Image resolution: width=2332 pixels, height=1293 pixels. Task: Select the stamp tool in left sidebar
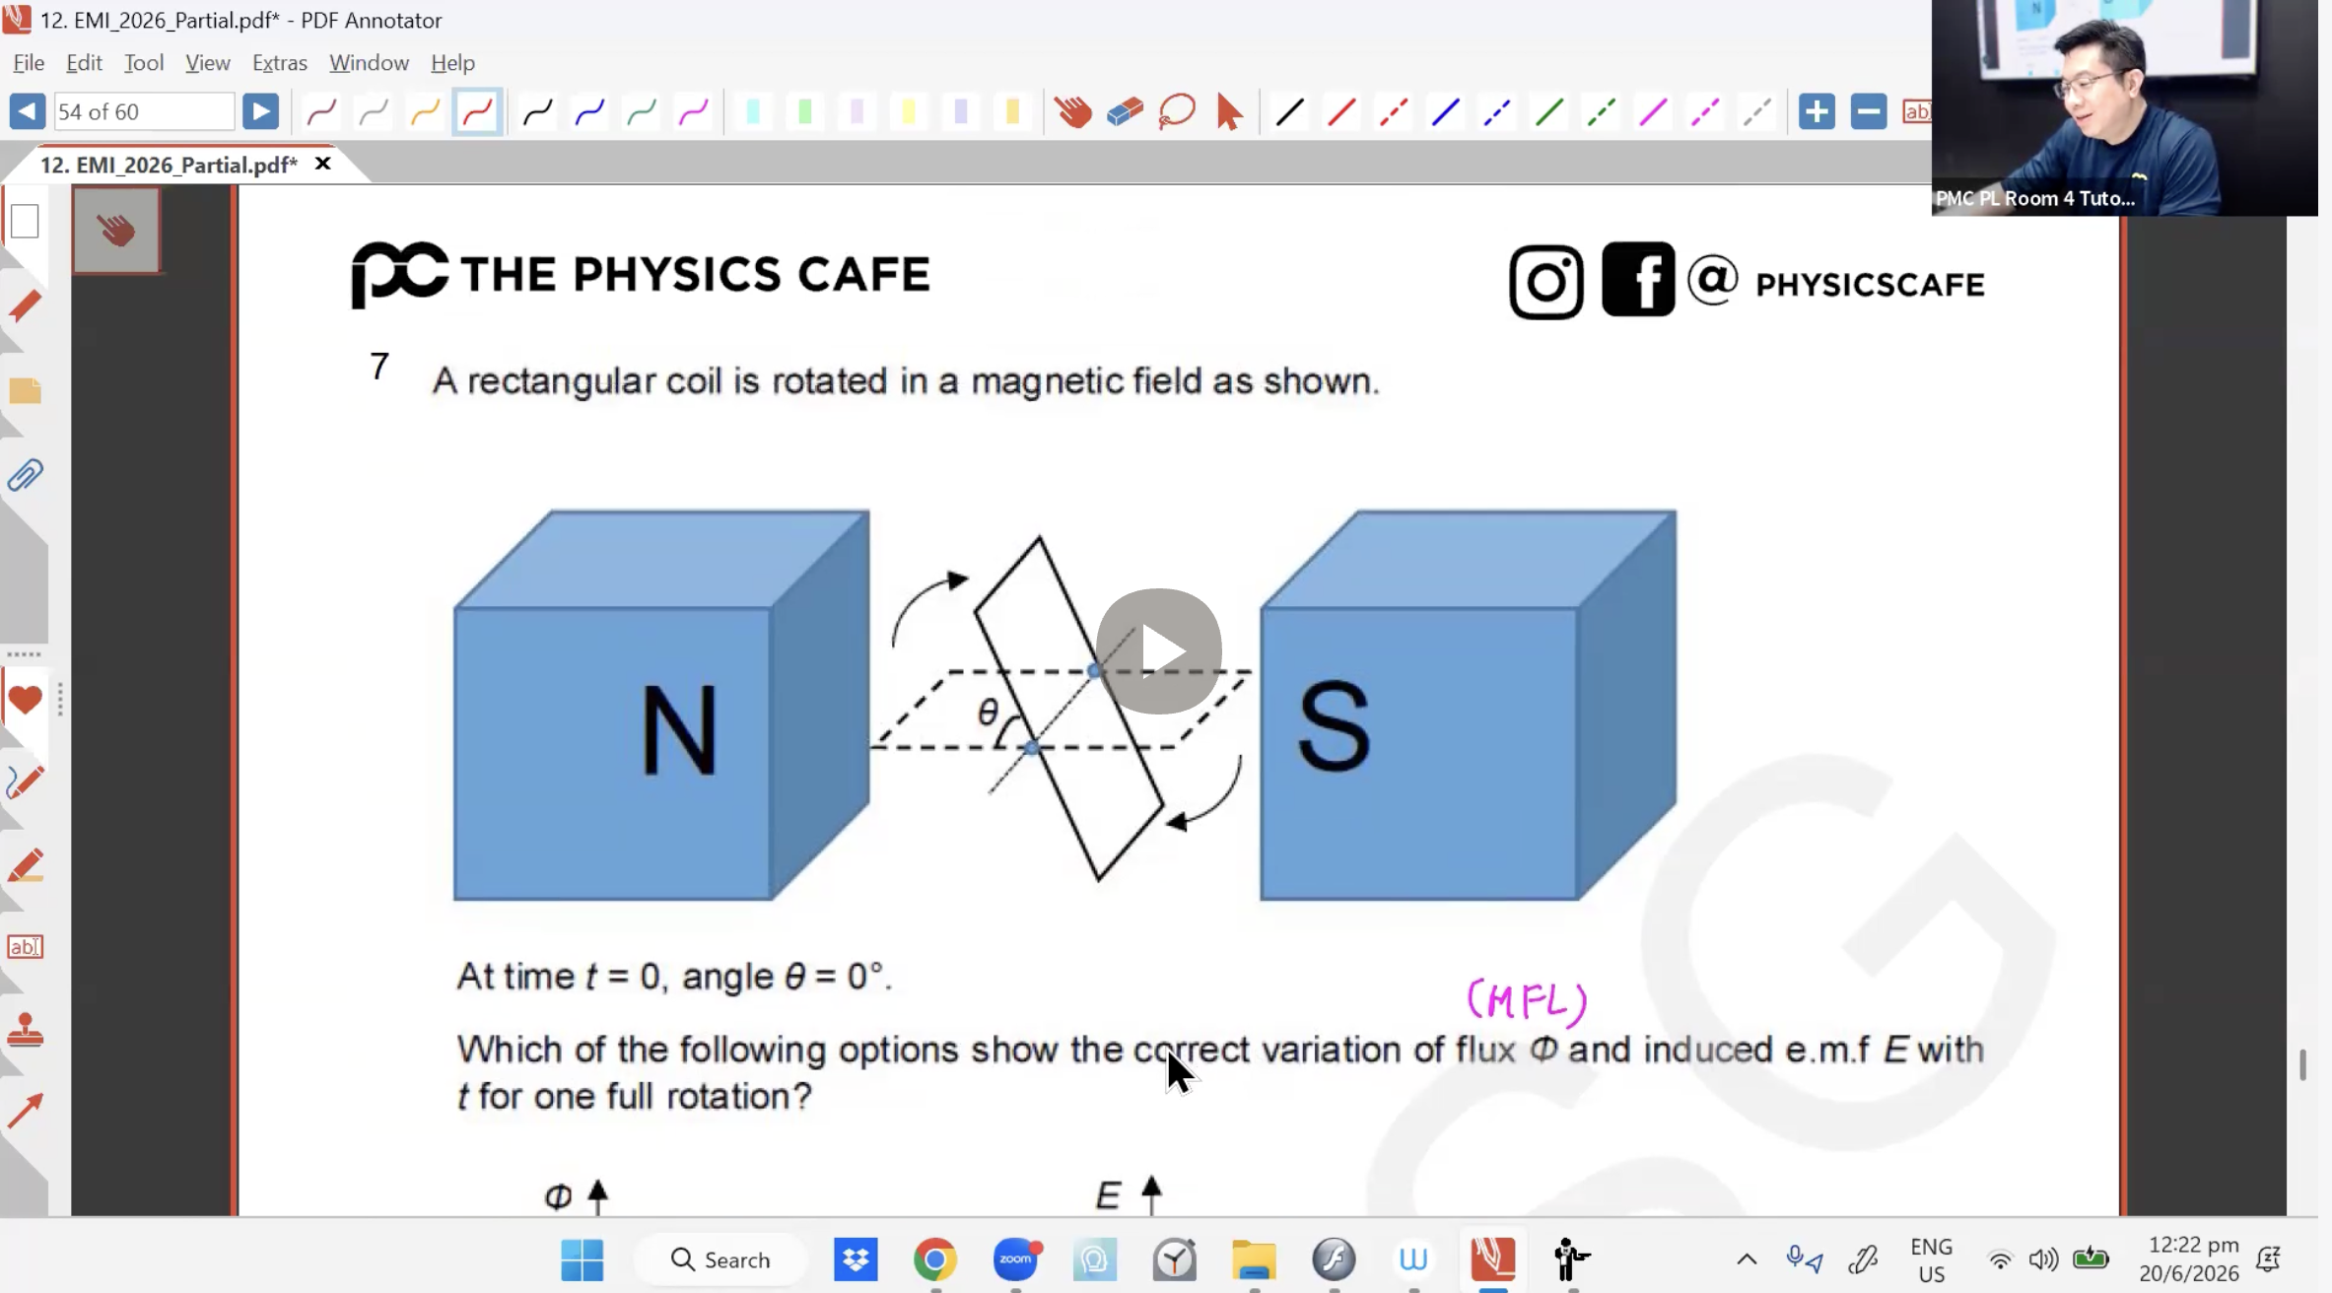[25, 1031]
